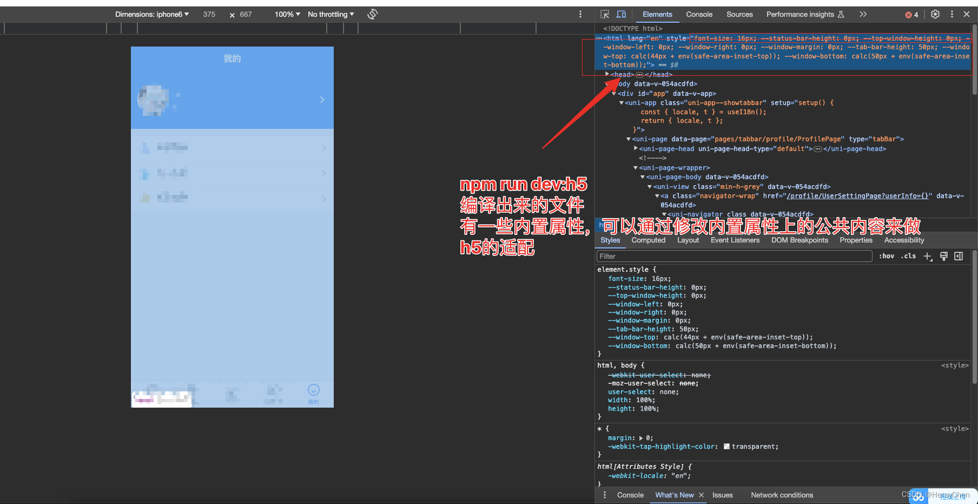Click the rotate device orientation icon
The width and height of the screenshot is (978, 504).
[x=372, y=15]
